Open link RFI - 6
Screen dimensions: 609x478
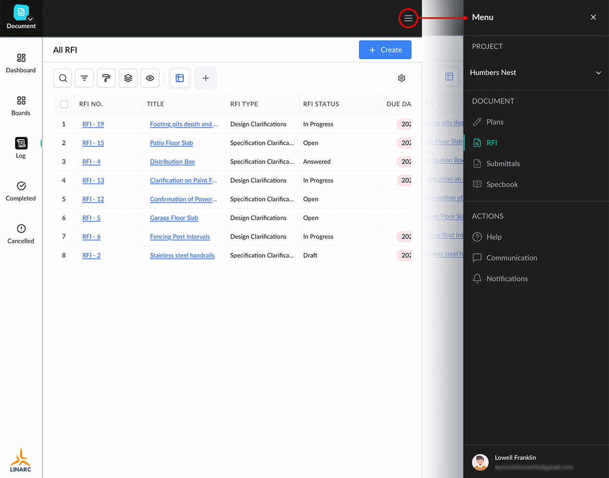click(91, 236)
